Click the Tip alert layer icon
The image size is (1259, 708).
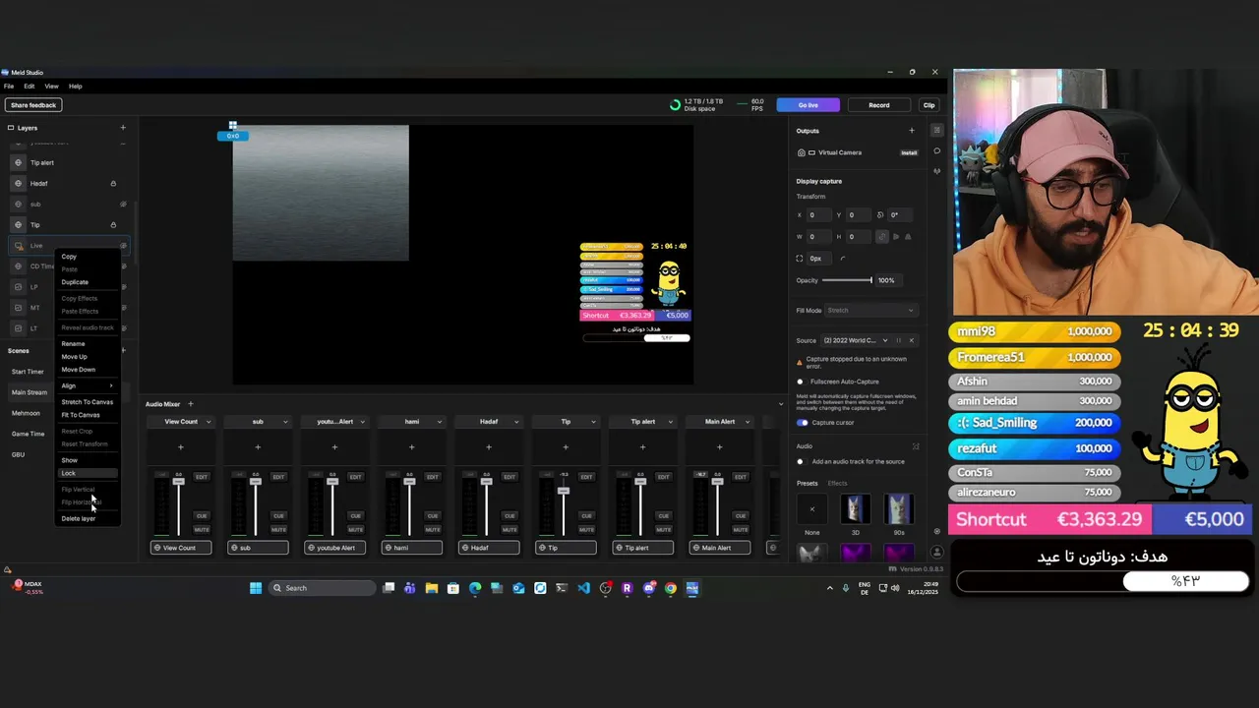tap(18, 162)
